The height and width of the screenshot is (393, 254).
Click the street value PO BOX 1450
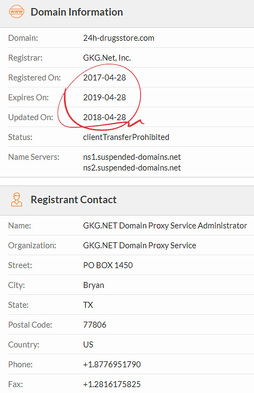[108, 265]
